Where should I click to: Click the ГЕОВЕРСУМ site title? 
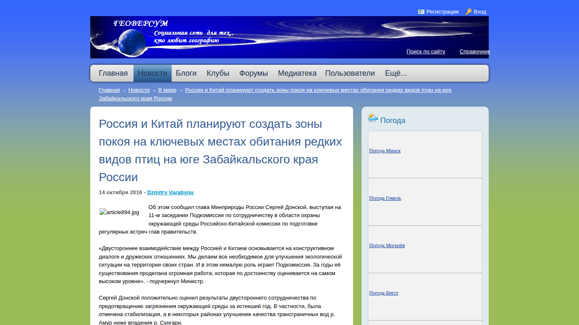click(x=141, y=24)
